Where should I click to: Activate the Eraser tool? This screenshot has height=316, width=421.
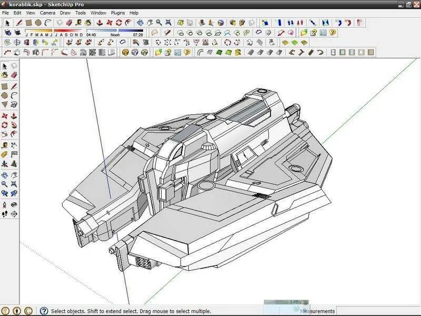point(13,75)
